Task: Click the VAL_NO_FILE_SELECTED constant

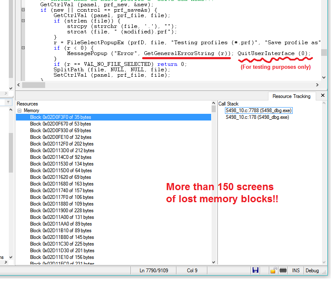Action: pyautogui.click(x=118, y=64)
